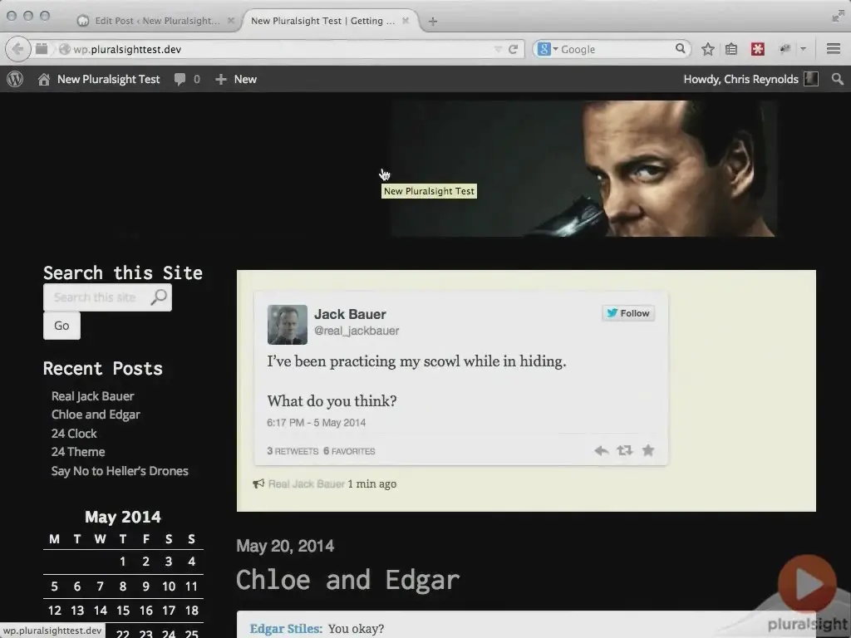Open comments bubble in admin bar

click(x=180, y=79)
